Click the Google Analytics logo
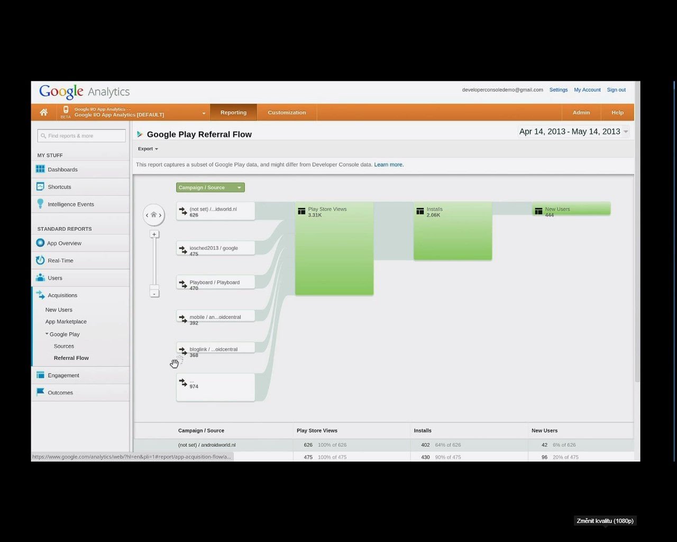Image resolution: width=677 pixels, height=542 pixels. coord(85,92)
